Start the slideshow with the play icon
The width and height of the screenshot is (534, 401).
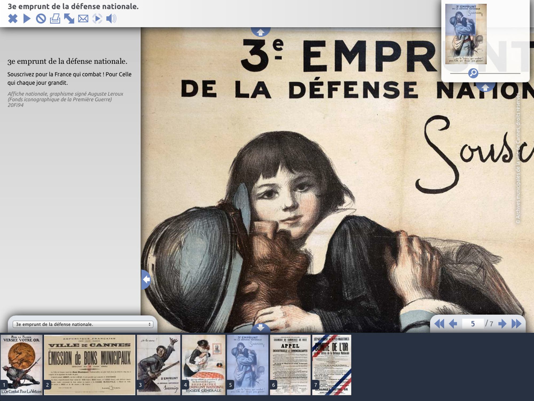27,19
